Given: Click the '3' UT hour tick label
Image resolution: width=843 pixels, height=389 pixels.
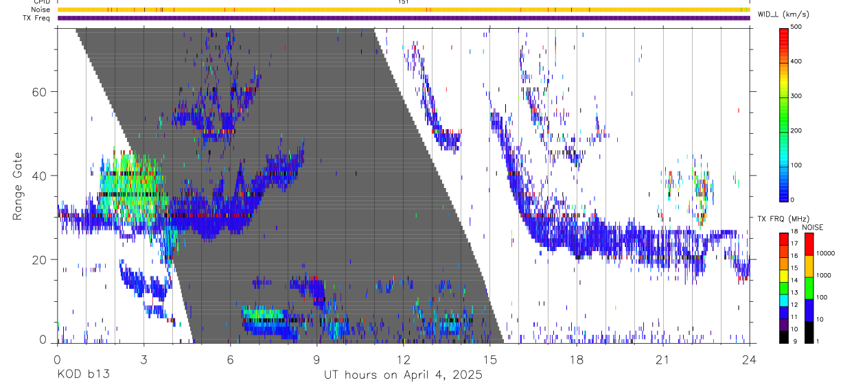Looking at the screenshot, I should coord(143,359).
